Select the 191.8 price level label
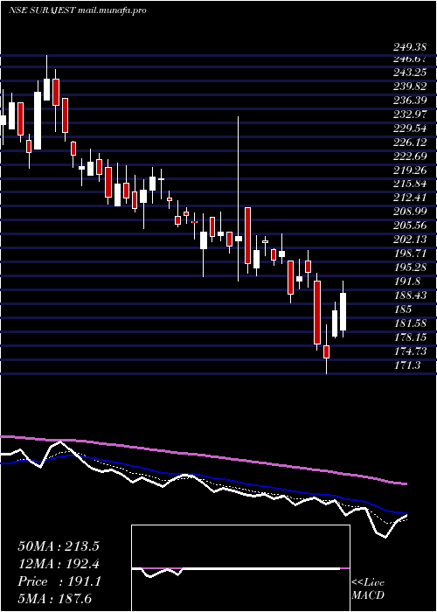The image size is (437, 612). (x=406, y=282)
